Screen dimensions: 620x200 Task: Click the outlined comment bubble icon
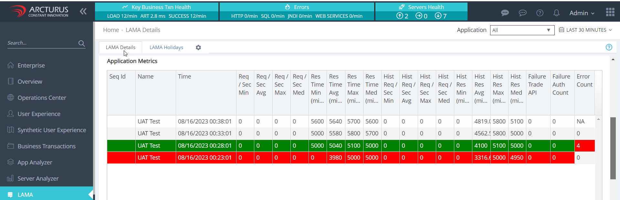tap(522, 13)
